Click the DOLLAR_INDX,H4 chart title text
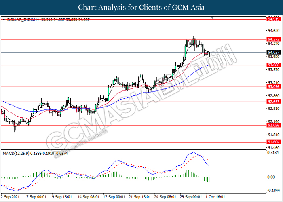 (x=23, y=19)
